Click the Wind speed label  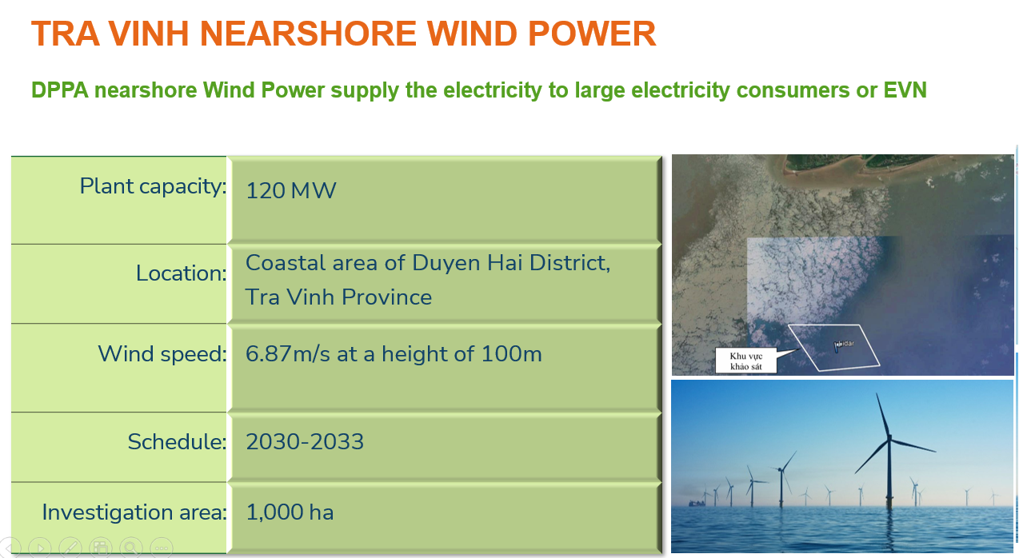[x=162, y=354]
